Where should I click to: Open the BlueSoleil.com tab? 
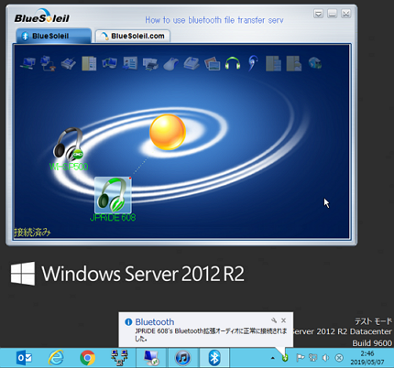click(x=133, y=36)
